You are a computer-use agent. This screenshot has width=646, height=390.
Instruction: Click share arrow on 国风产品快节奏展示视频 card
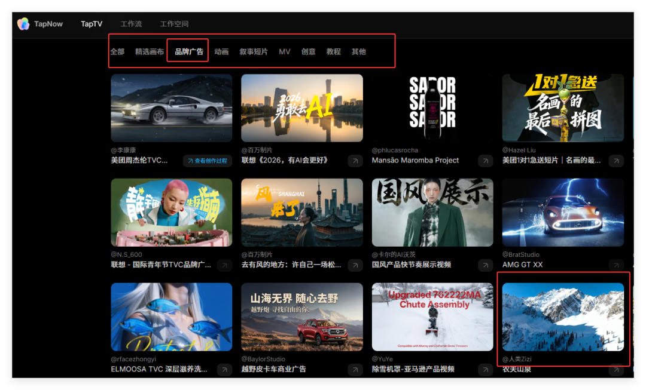485,265
